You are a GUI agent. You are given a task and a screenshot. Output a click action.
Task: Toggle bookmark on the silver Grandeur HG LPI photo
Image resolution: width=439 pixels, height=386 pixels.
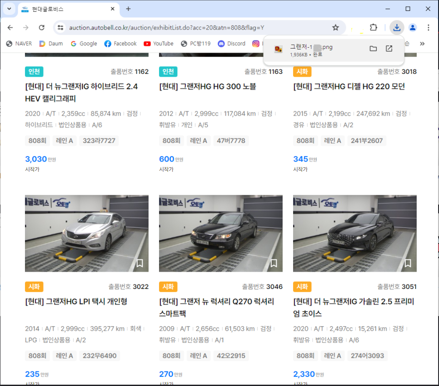tap(140, 263)
